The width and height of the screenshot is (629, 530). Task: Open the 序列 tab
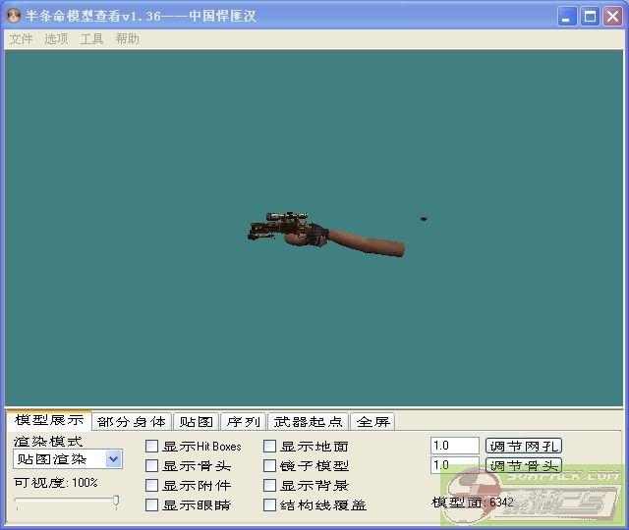tap(243, 422)
